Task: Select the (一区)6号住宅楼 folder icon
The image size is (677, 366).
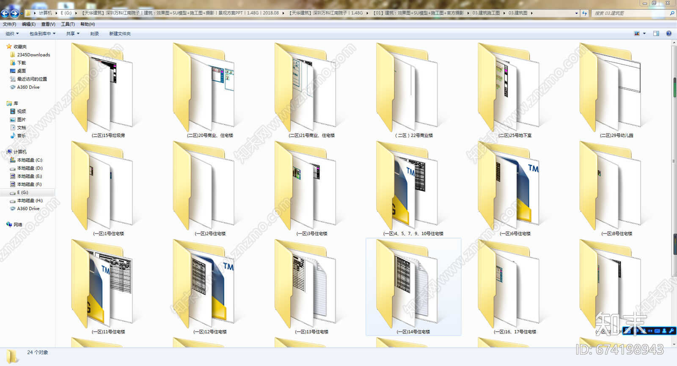Action: [x=508, y=186]
